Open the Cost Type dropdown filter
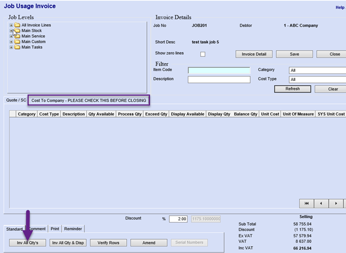This screenshot has width=346, height=253. tap(317, 79)
